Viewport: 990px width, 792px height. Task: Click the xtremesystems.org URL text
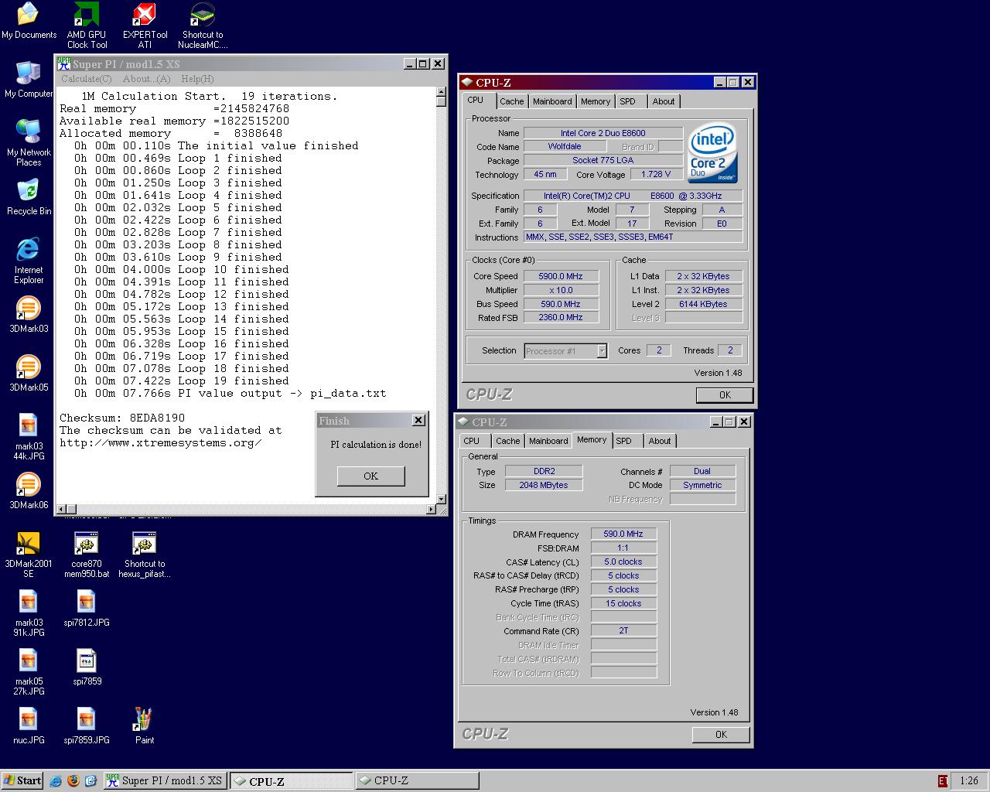(x=160, y=443)
